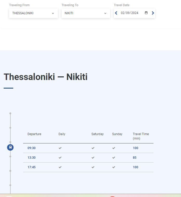Click the blue bus stop icon

10,148
